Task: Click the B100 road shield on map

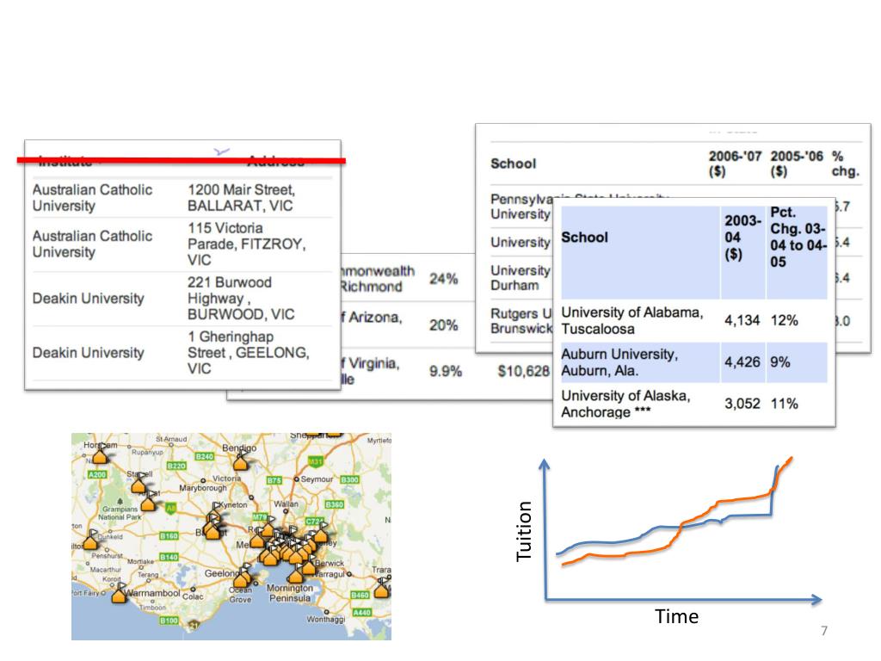Action: [x=169, y=621]
